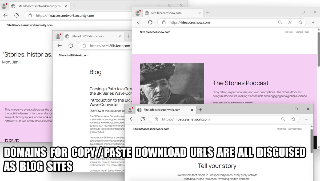Refresh the admi2fib4exit.com page

click(71, 46)
